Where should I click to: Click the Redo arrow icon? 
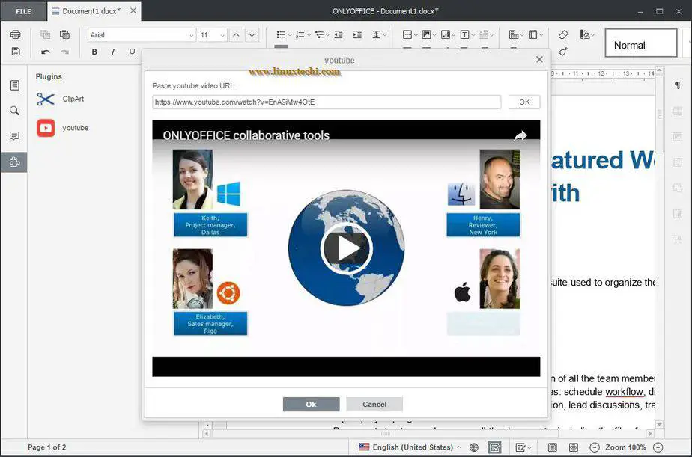pos(64,52)
